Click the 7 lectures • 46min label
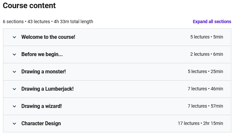This screenshot has height=135, width=234. (x=205, y=89)
